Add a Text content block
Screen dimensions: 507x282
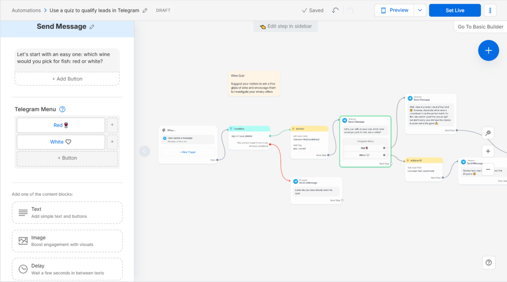pos(67,213)
